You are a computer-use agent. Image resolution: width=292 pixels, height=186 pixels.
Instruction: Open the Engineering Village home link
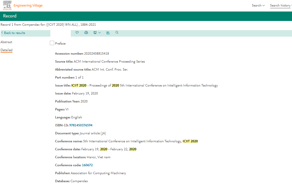pos(28,6)
